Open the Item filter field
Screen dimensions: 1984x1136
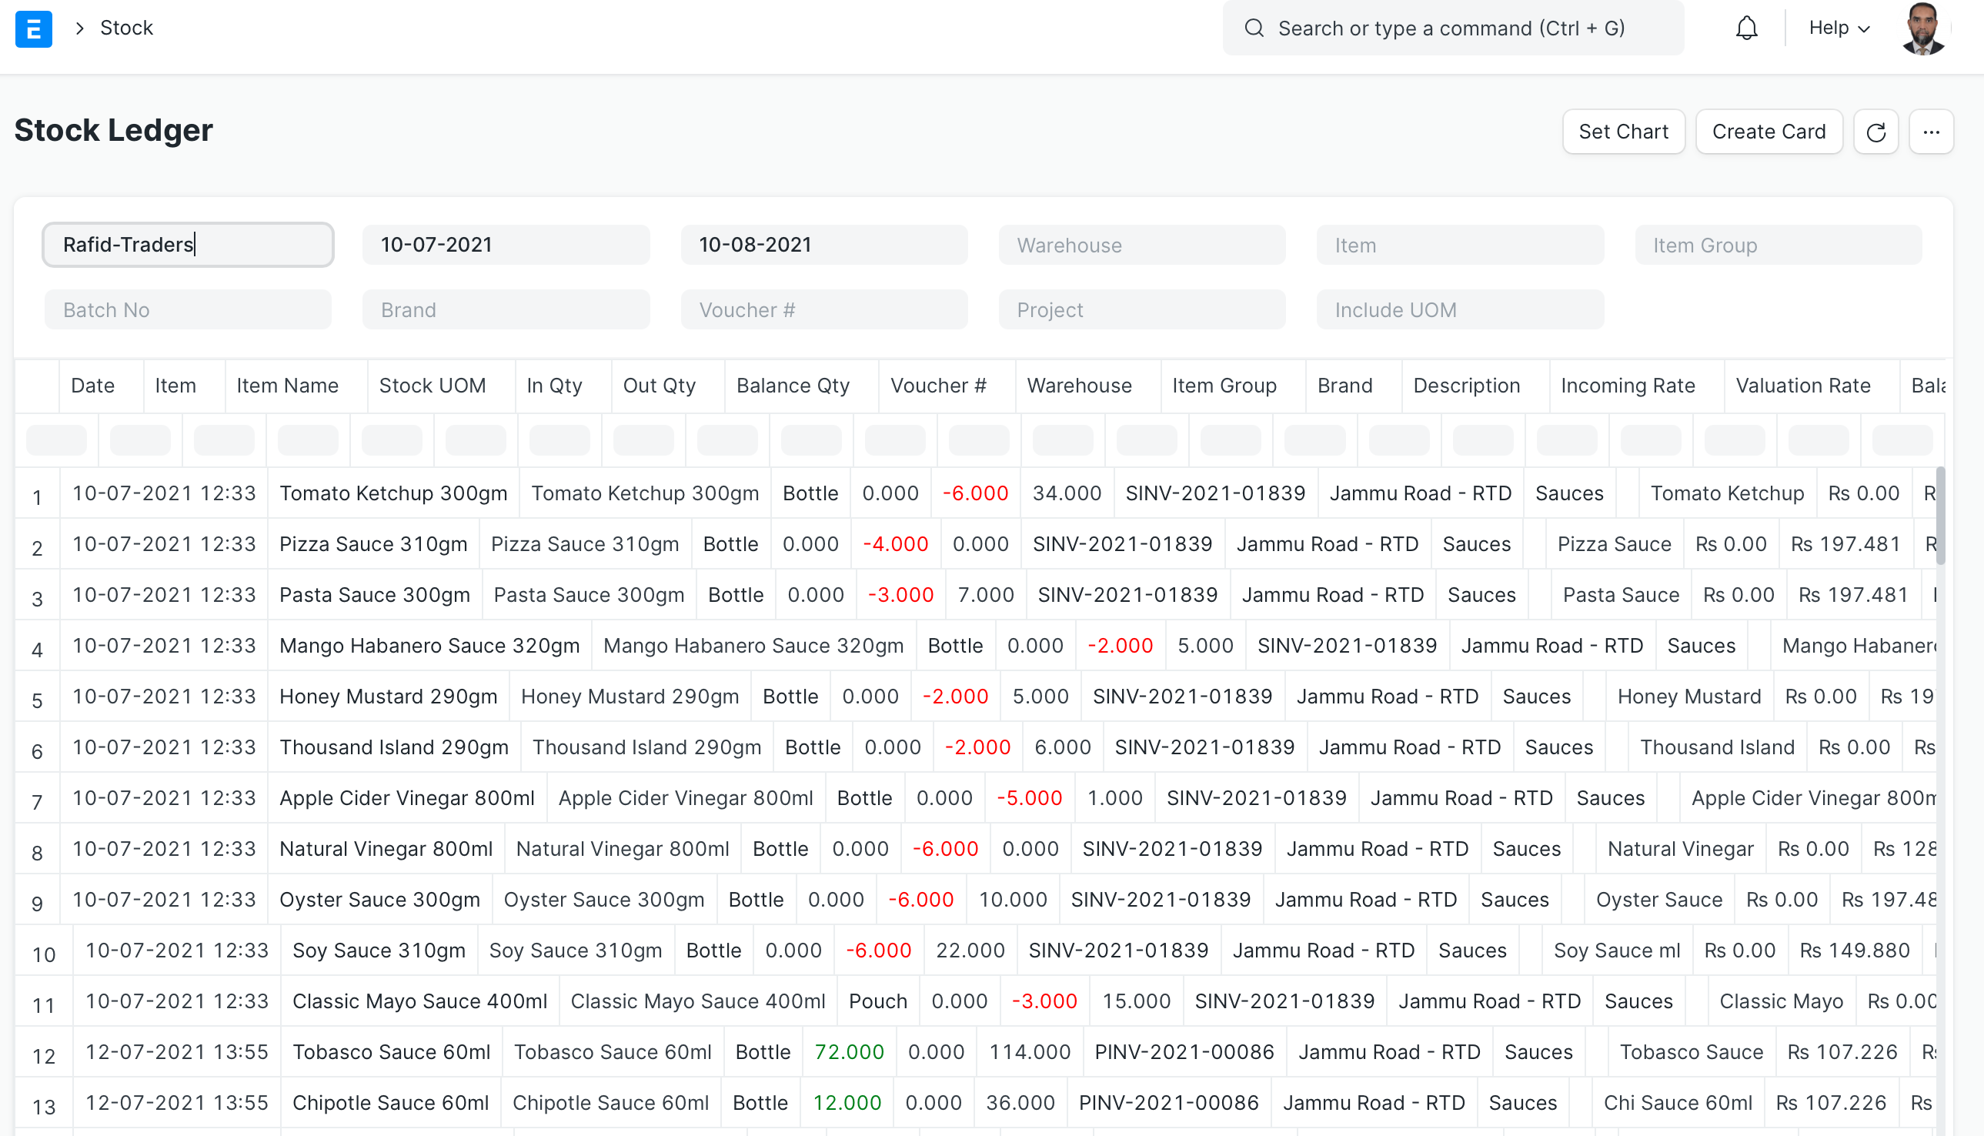[x=1459, y=244]
